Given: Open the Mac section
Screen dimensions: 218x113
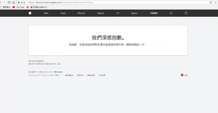Looking at the screenshot, I should click(46, 13).
